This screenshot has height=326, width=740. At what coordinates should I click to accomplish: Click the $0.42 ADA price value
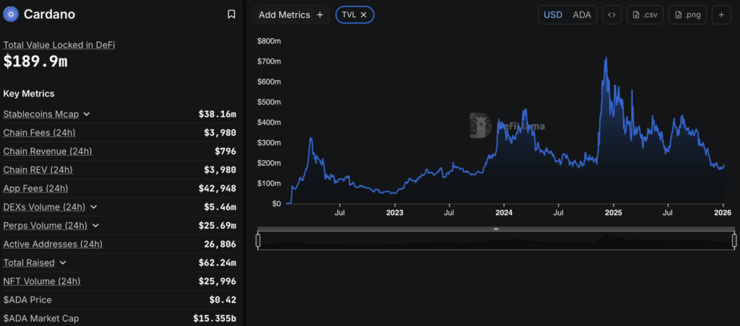click(x=223, y=299)
